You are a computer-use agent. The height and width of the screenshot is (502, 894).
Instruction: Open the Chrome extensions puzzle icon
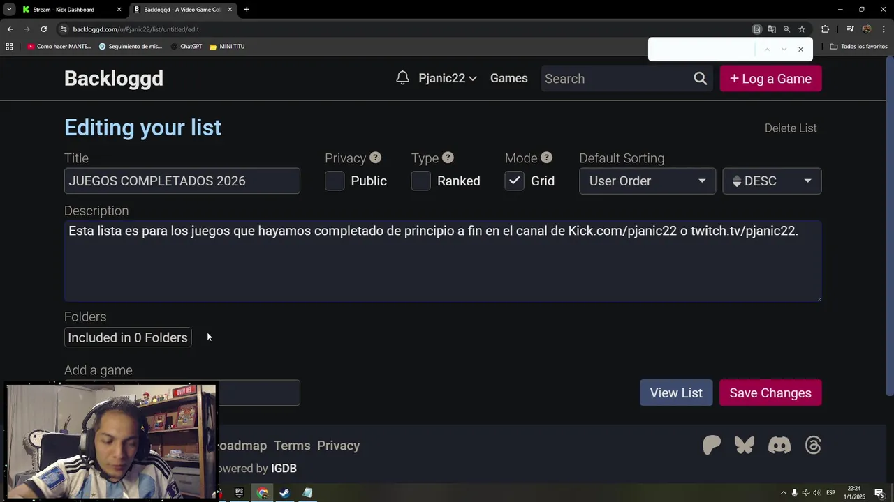point(825,29)
